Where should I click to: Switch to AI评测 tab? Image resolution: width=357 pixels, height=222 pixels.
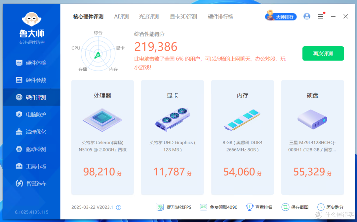pos(122,17)
